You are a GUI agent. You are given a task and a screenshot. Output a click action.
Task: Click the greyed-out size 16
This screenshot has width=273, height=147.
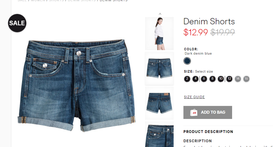pyautogui.click(x=246, y=79)
